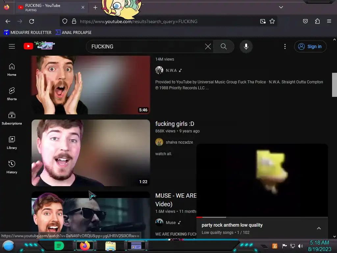
Task: Open the Start orb on the taskbar
Action: pos(9,246)
